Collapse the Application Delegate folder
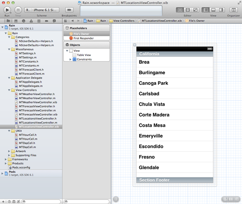The image size is (242, 204). click(x=9, y=78)
